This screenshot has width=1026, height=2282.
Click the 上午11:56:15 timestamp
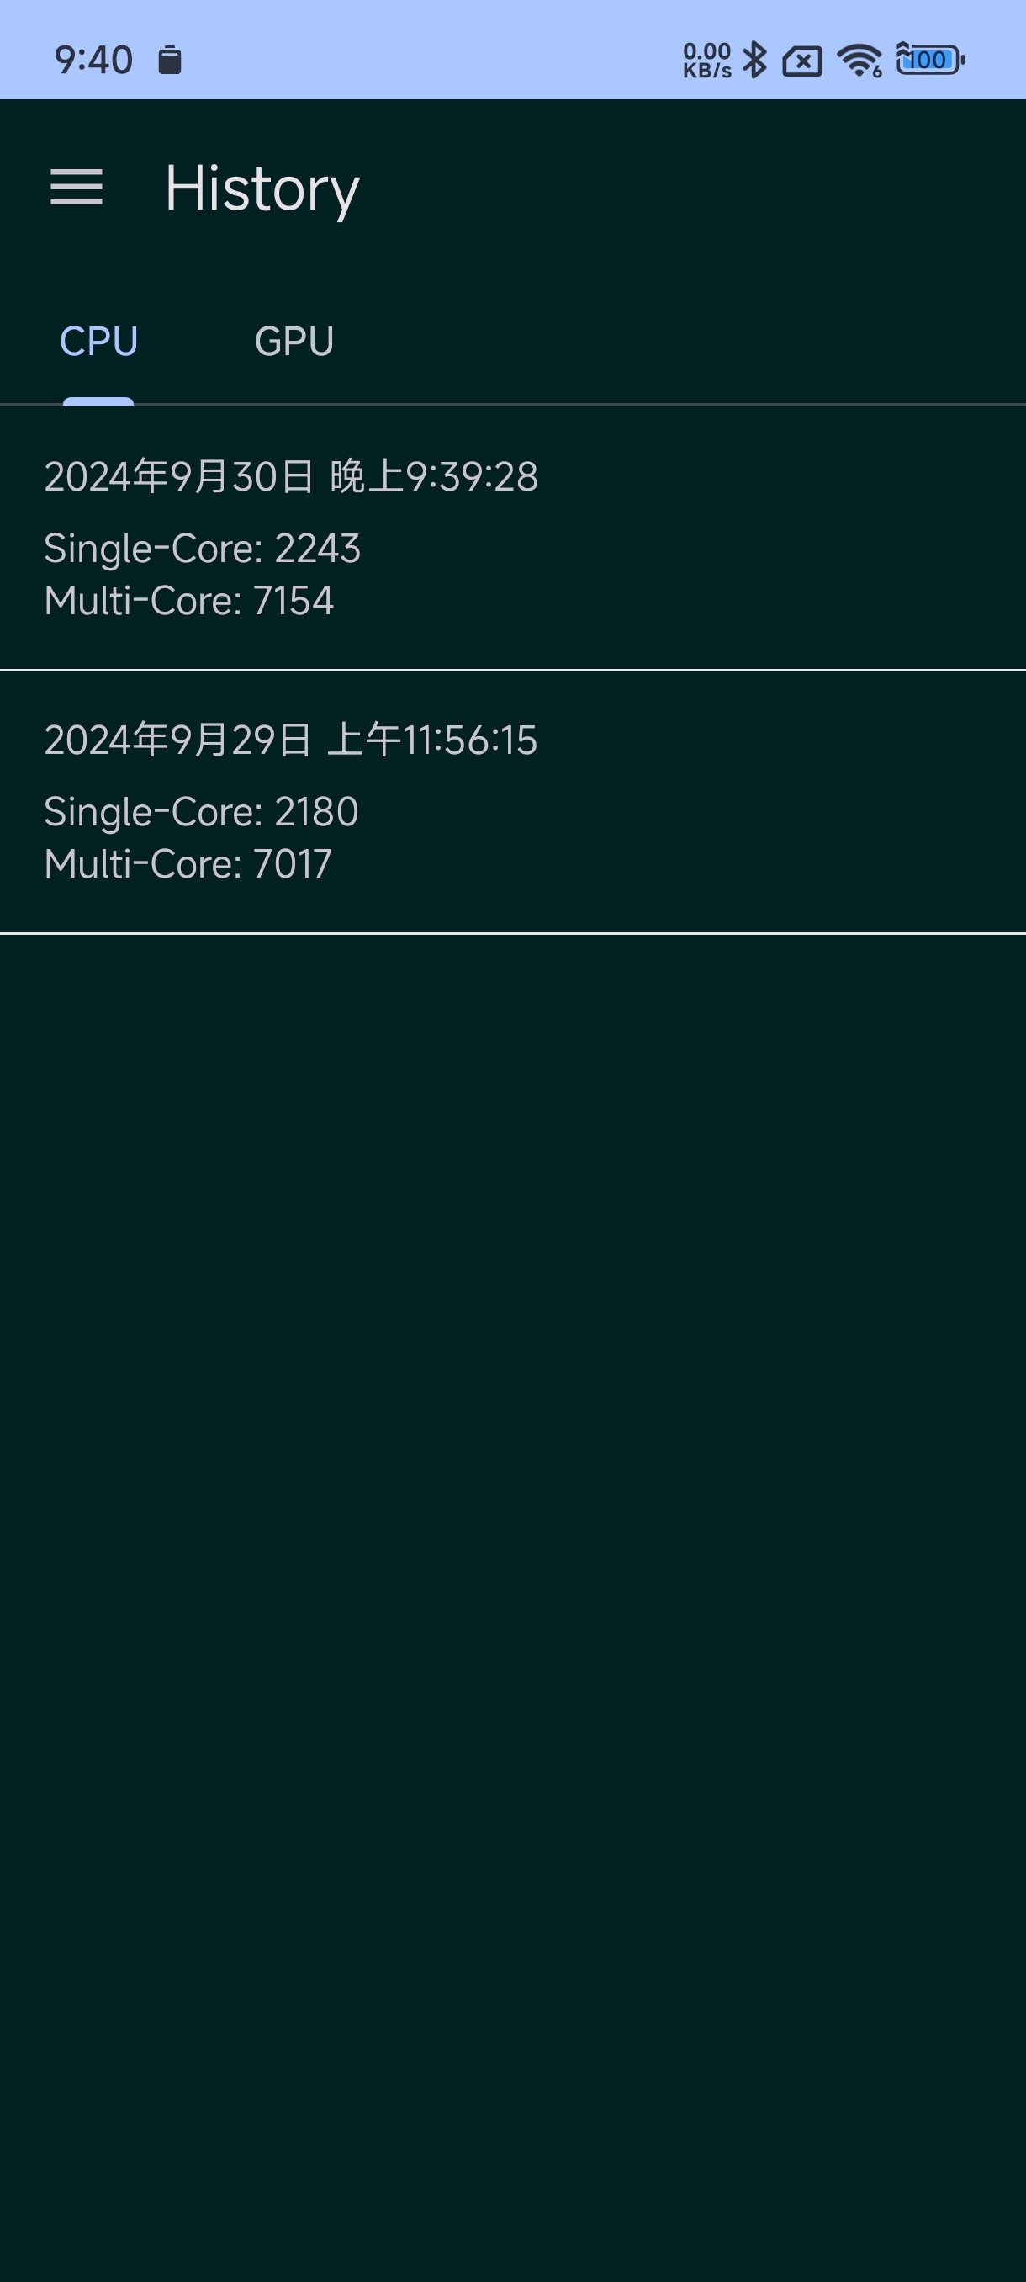pos(432,740)
